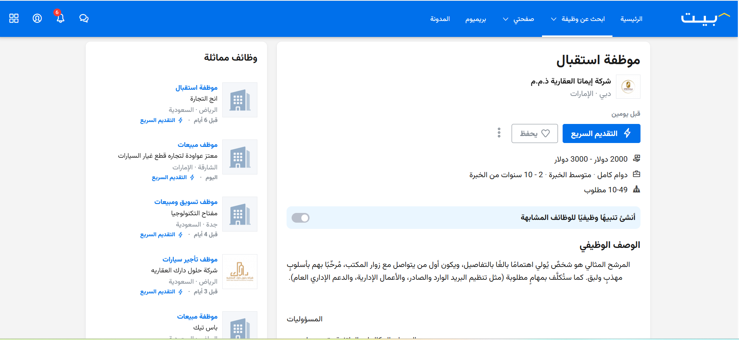This screenshot has height=340, width=739.
Task: Click the الوصف الوظيفي heading
Action: coord(610,245)
